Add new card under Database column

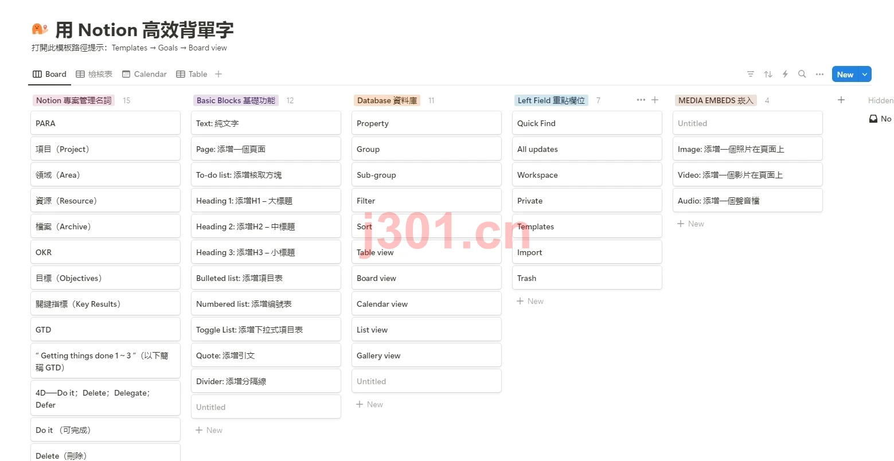pos(369,404)
